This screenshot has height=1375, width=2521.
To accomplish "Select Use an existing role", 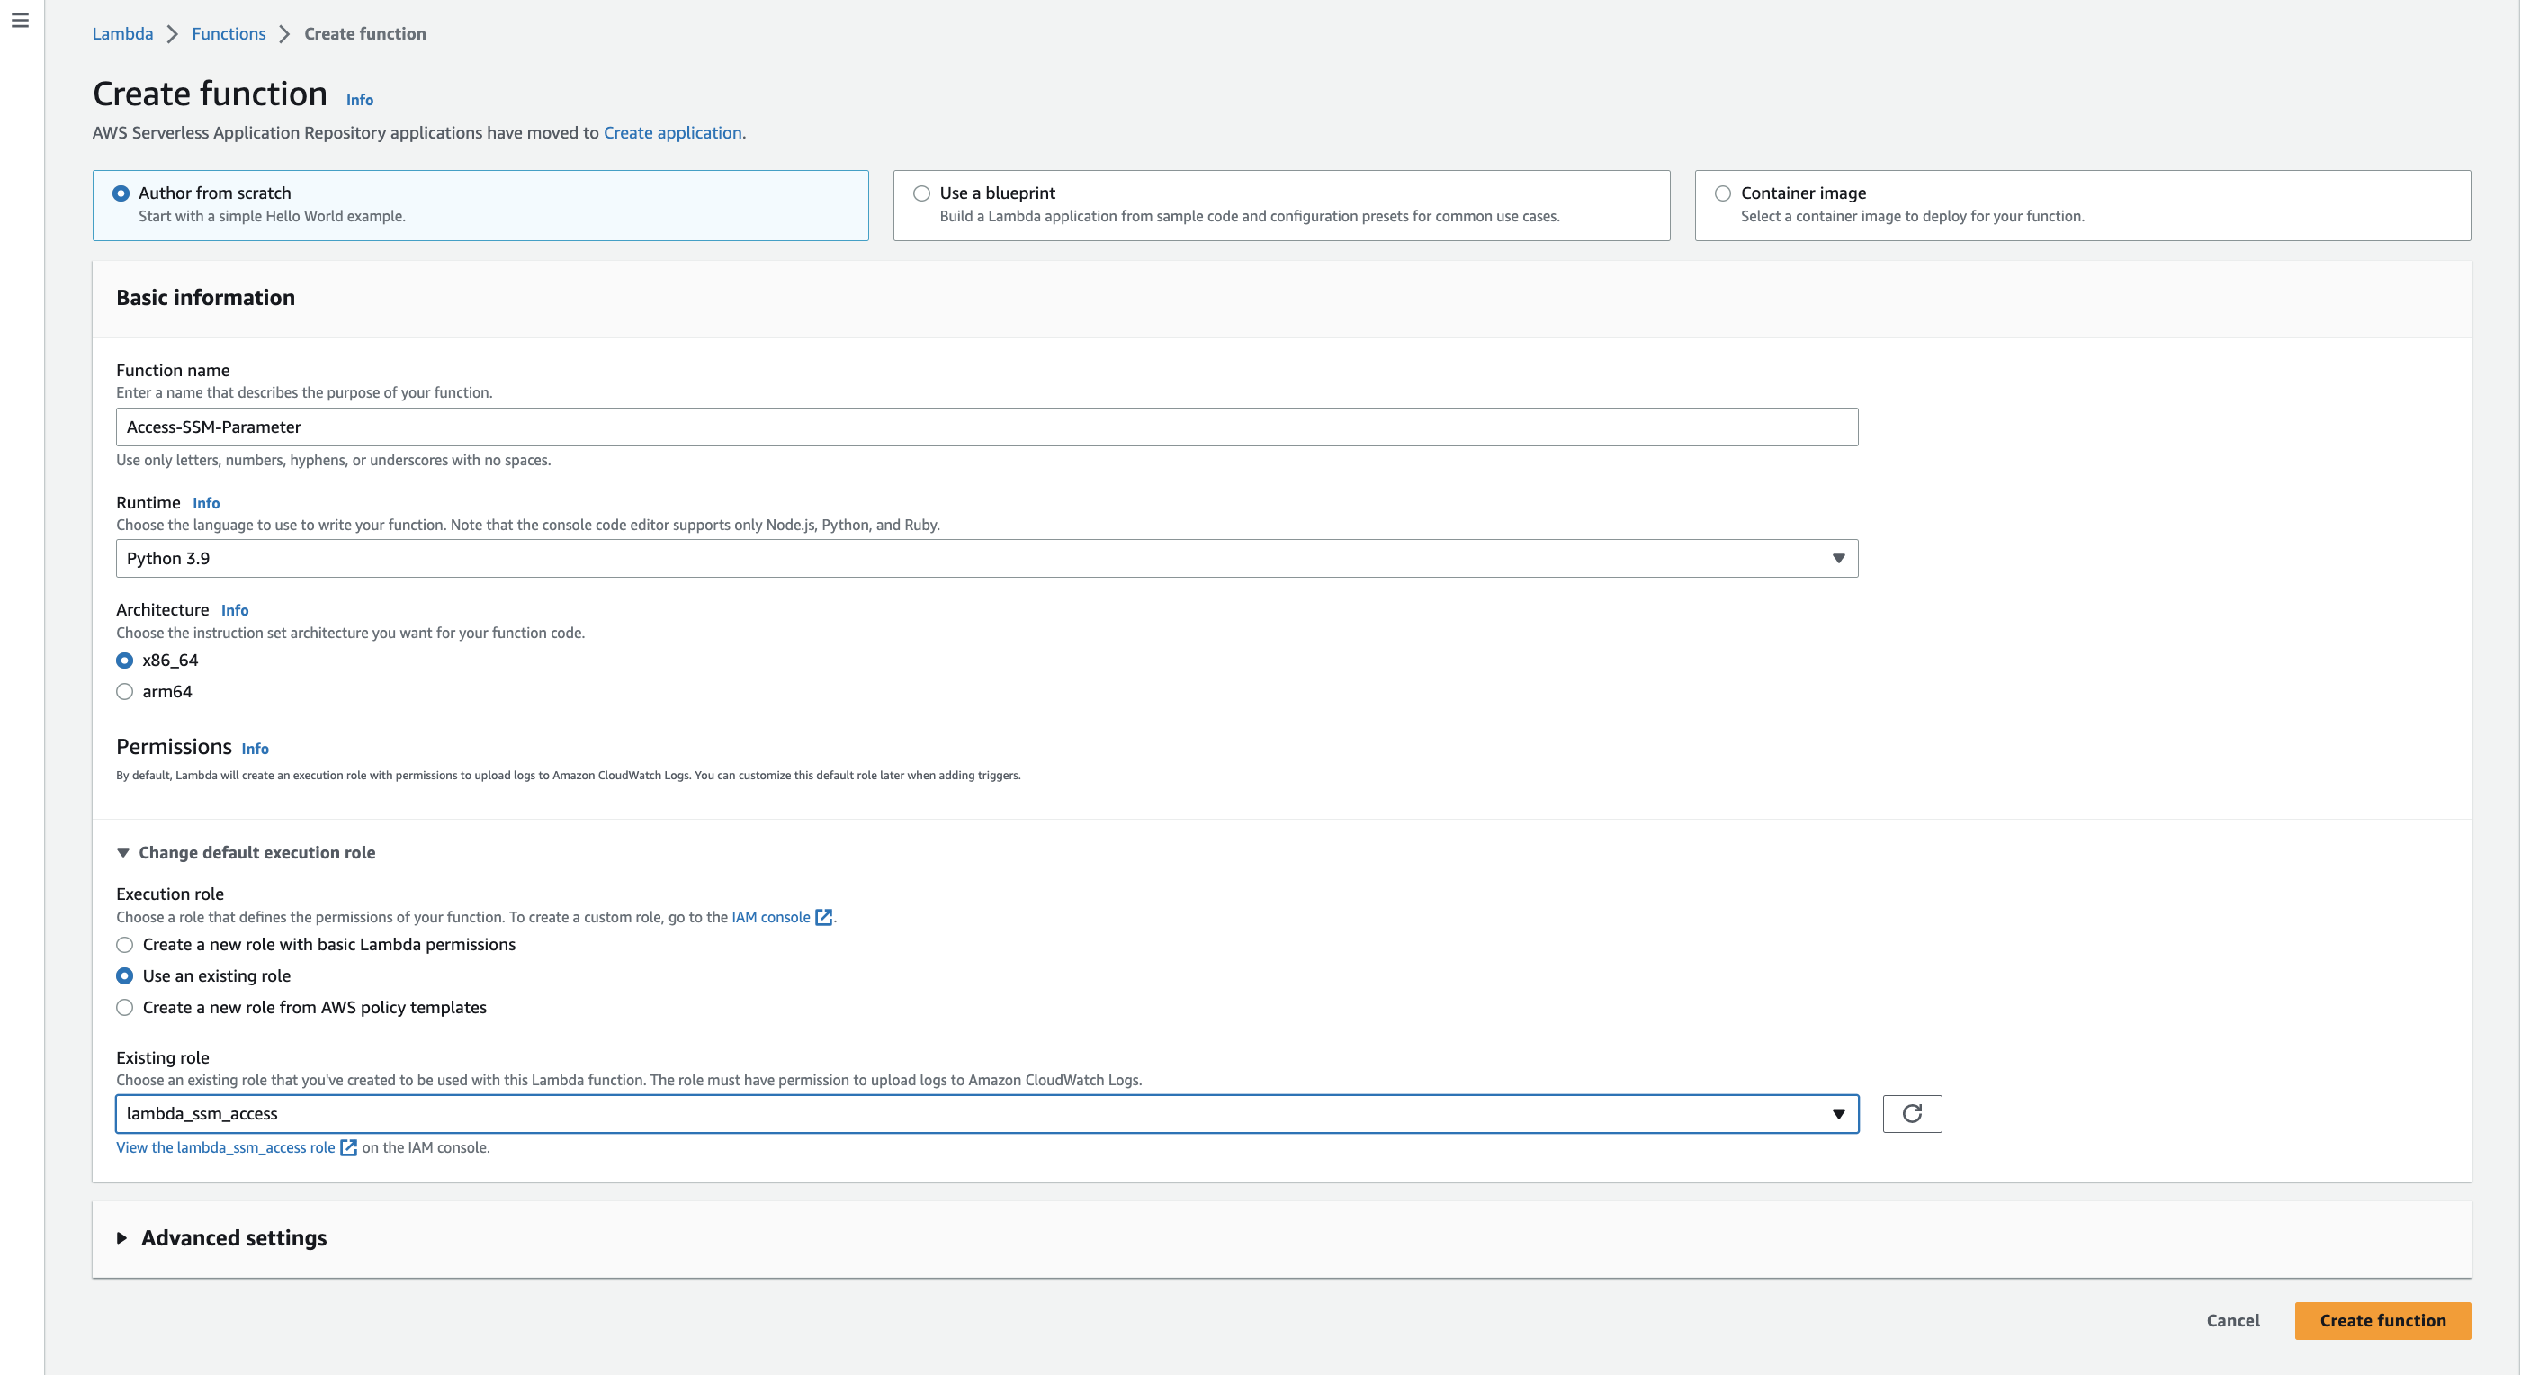I will pyautogui.click(x=124, y=975).
